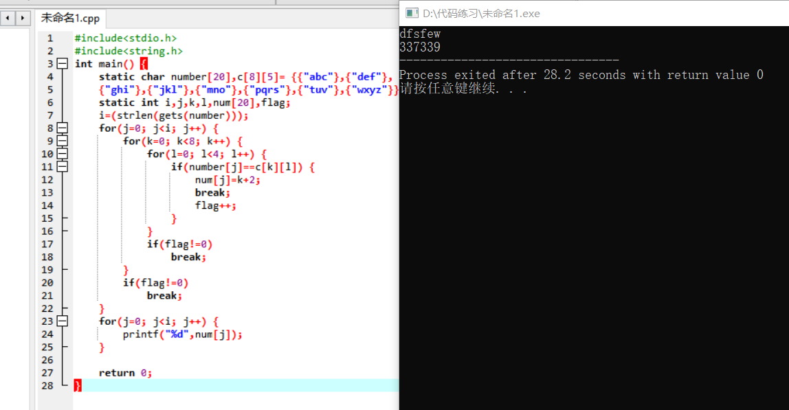
Task: Click on num[j]=k+2; statement
Action: pyautogui.click(x=227, y=180)
